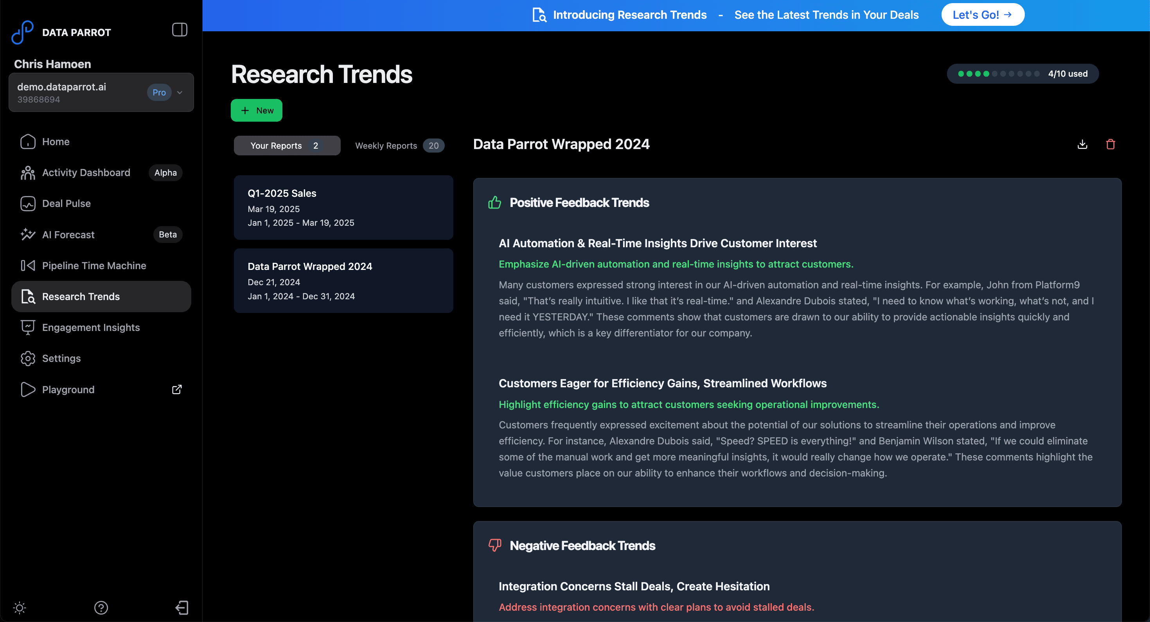Click the Deal Pulse chart icon
This screenshot has width=1150, height=622.
[x=28, y=203]
